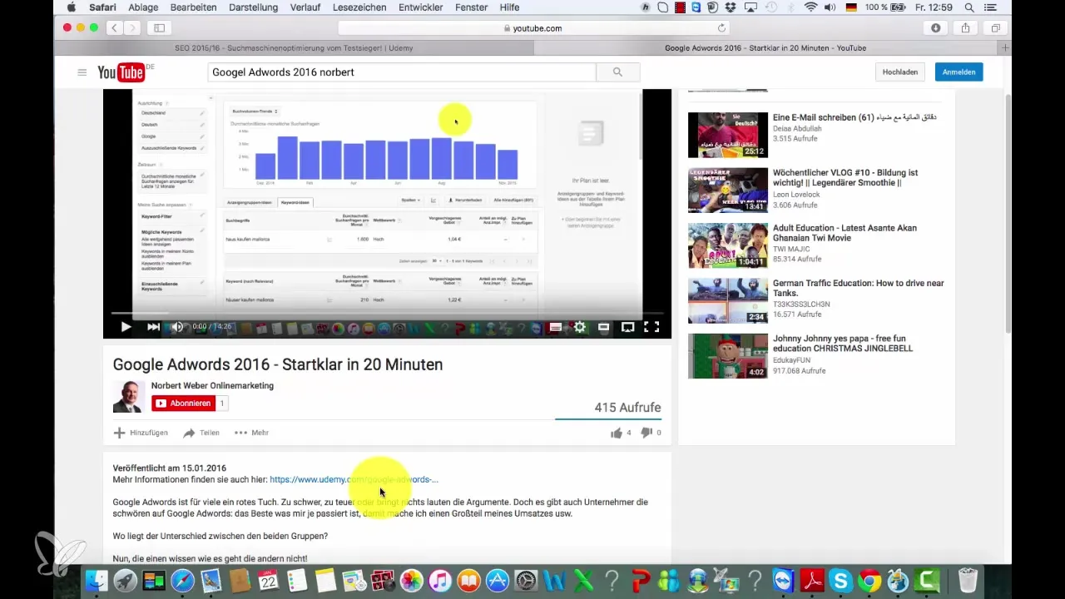The image size is (1065, 599).
Task: Reload the page
Action: click(x=721, y=27)
